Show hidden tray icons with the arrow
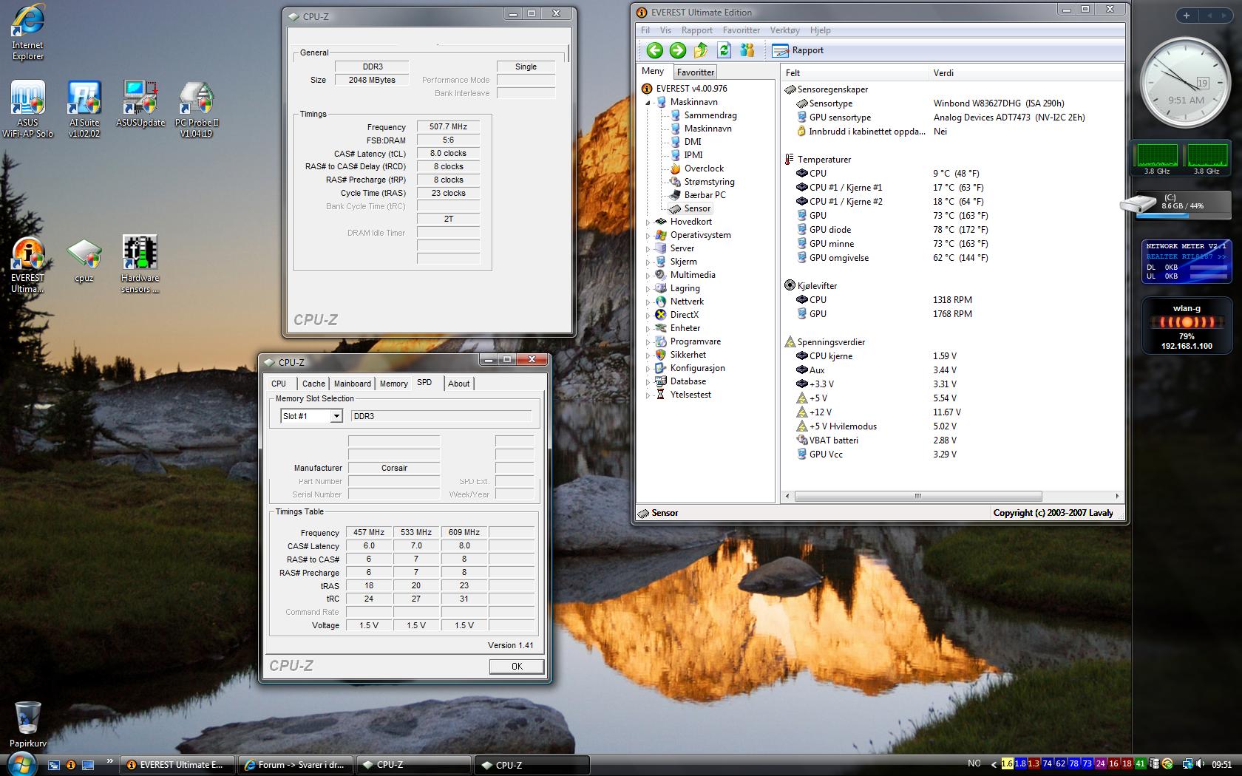 point(995,764)
